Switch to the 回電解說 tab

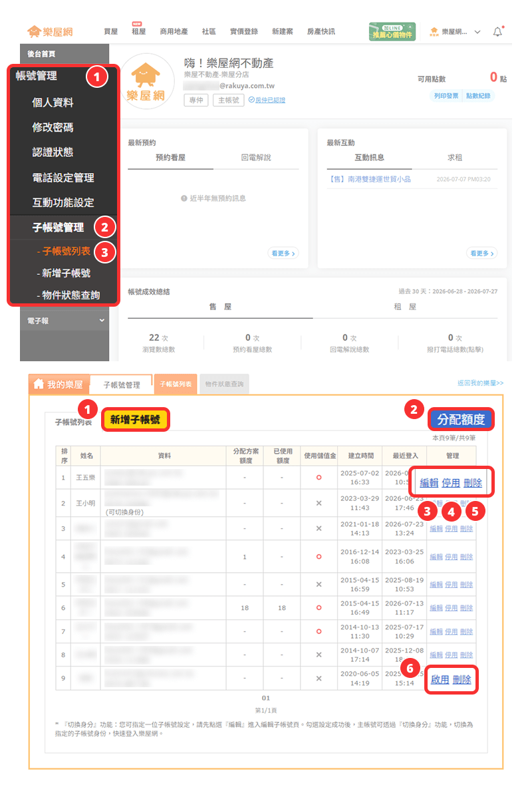(256, 158)
